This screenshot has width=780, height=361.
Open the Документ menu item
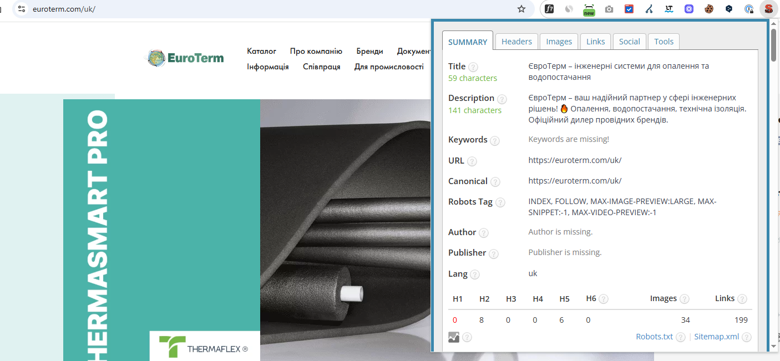pos(414,51)
